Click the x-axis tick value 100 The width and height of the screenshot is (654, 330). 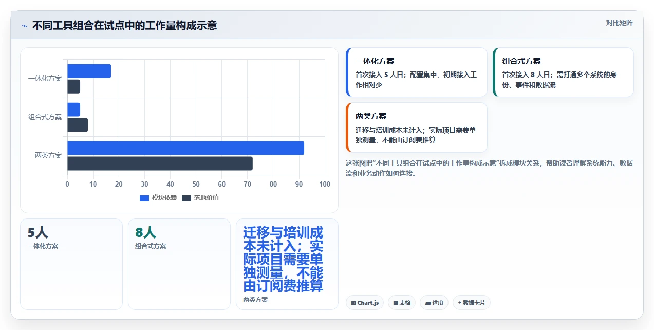(325, 185)
